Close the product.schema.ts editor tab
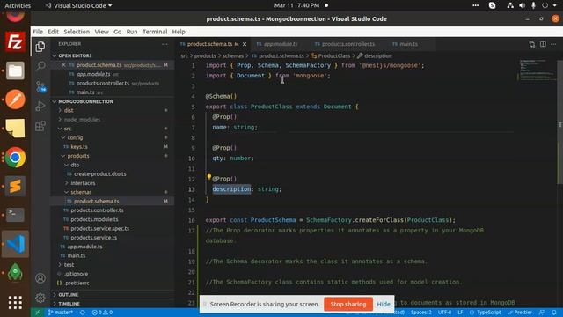The height and width of the screenshot is (317, 563). pos(245,44)
